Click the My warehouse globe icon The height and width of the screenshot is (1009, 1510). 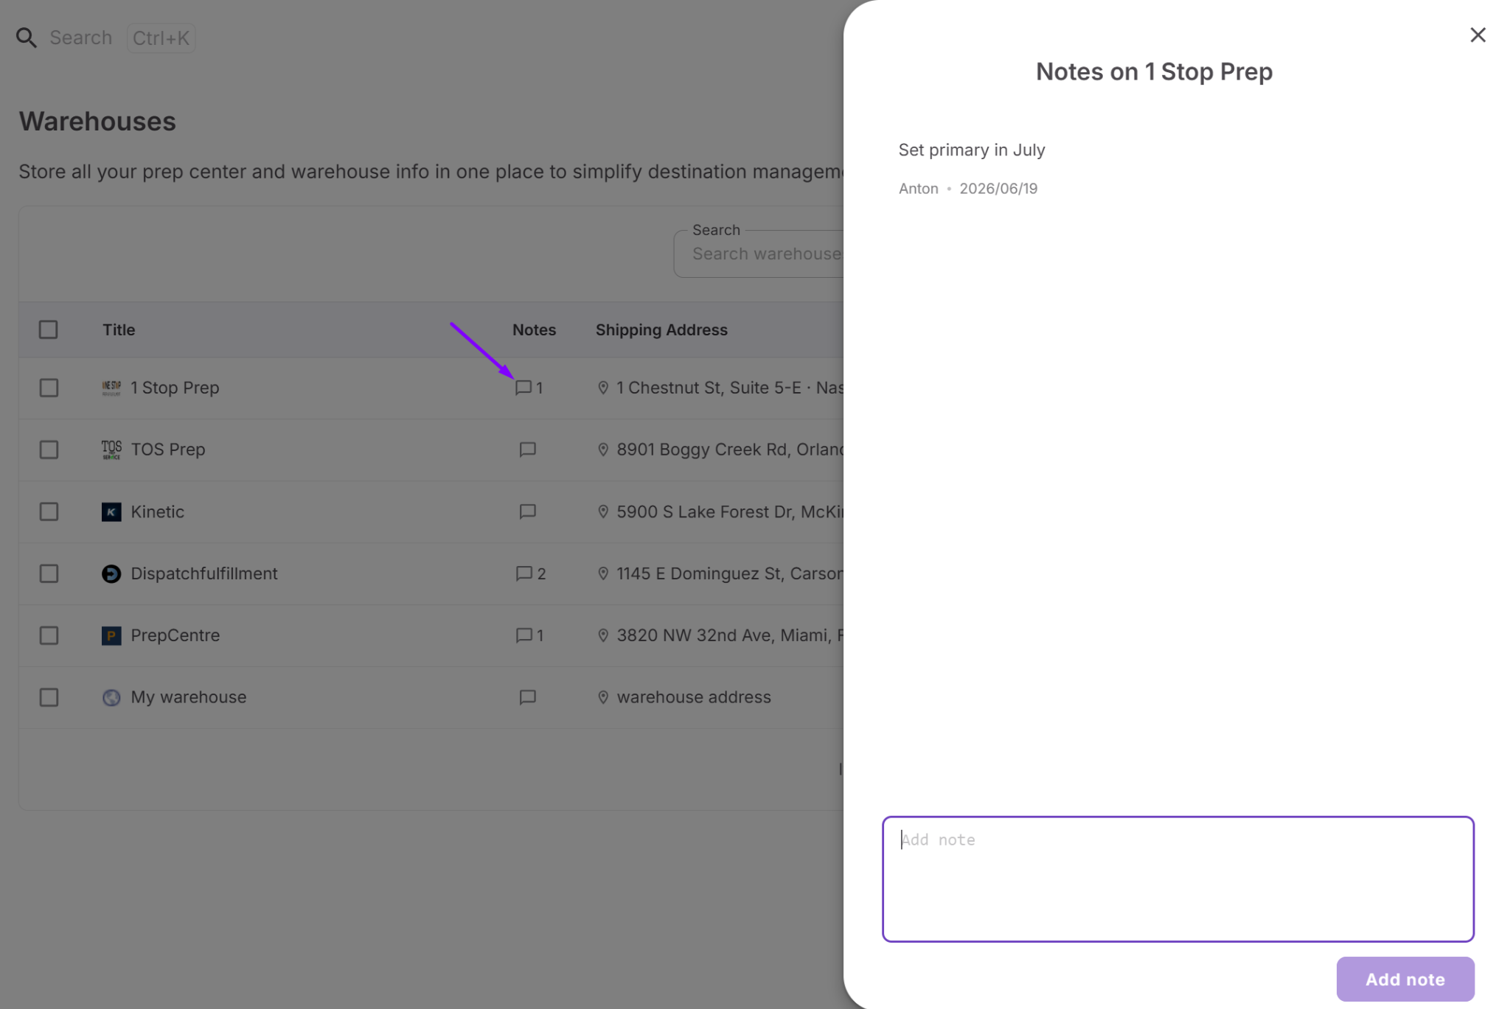(111, 697)
